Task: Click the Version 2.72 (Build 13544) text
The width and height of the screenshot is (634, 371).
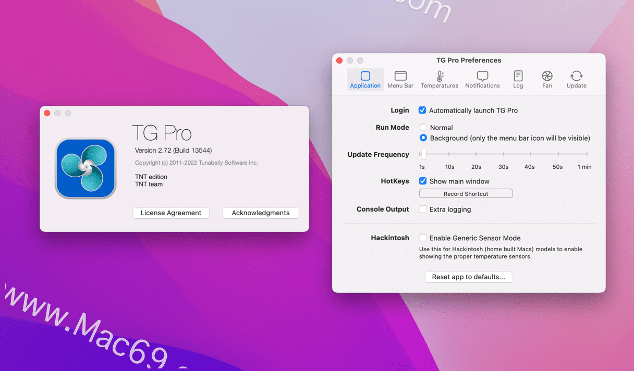Action: click(x=173, y=151)
